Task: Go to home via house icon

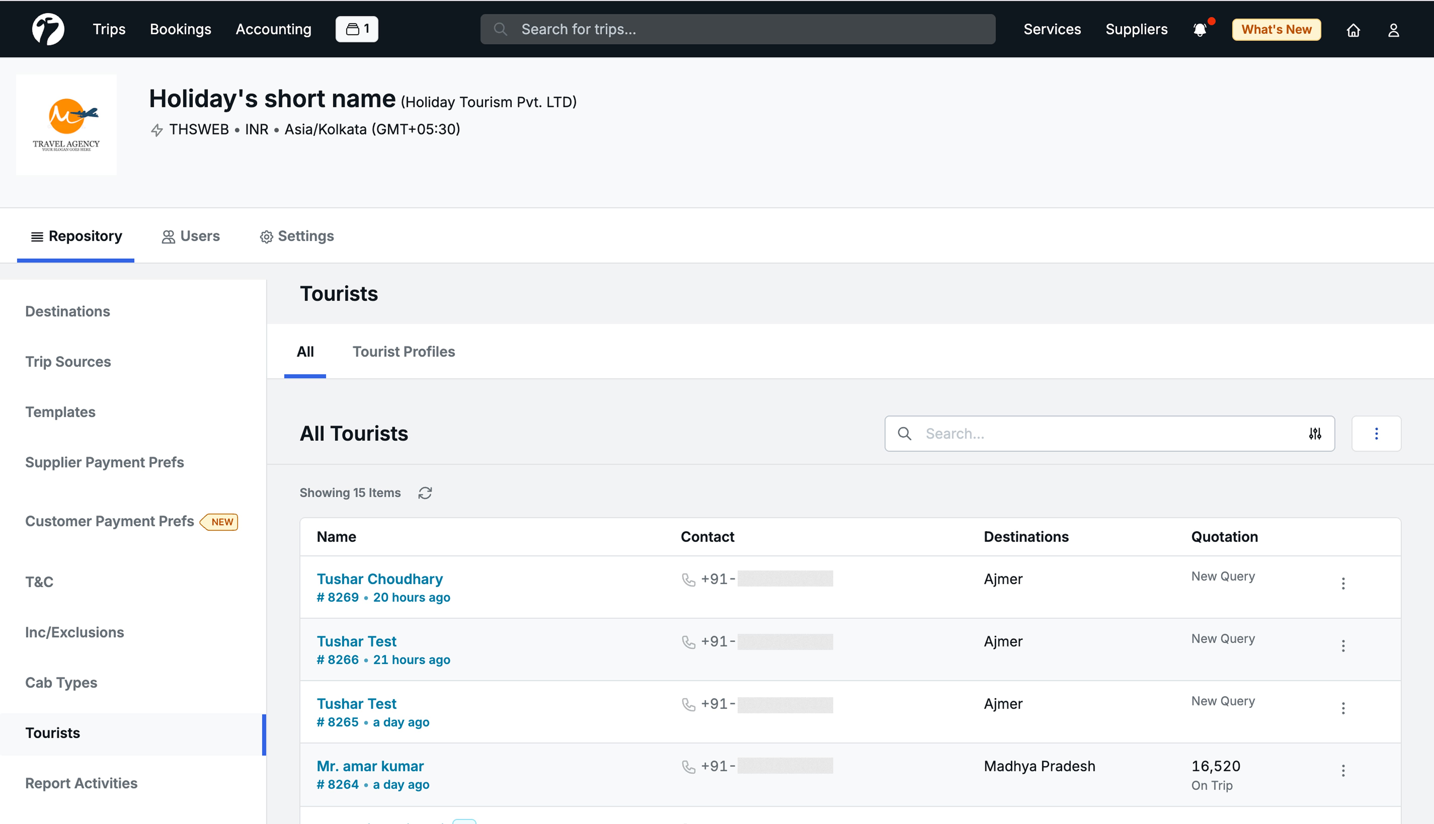Action: point(1353,30)
